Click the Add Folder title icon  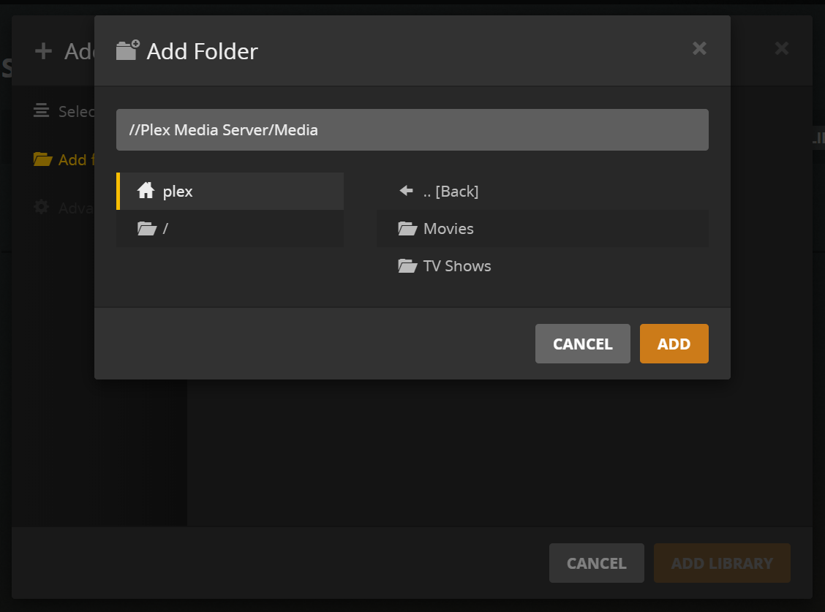128,50
